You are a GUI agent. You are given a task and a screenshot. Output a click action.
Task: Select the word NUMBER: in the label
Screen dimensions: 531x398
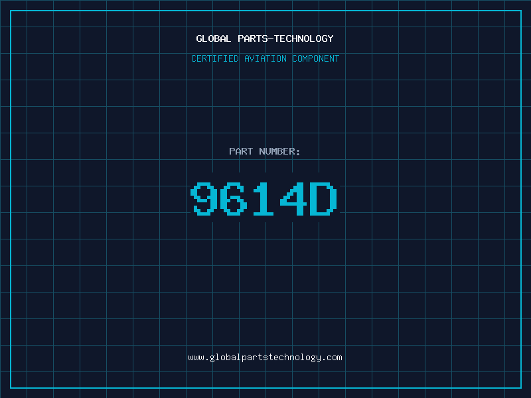[x=279, y=151]
